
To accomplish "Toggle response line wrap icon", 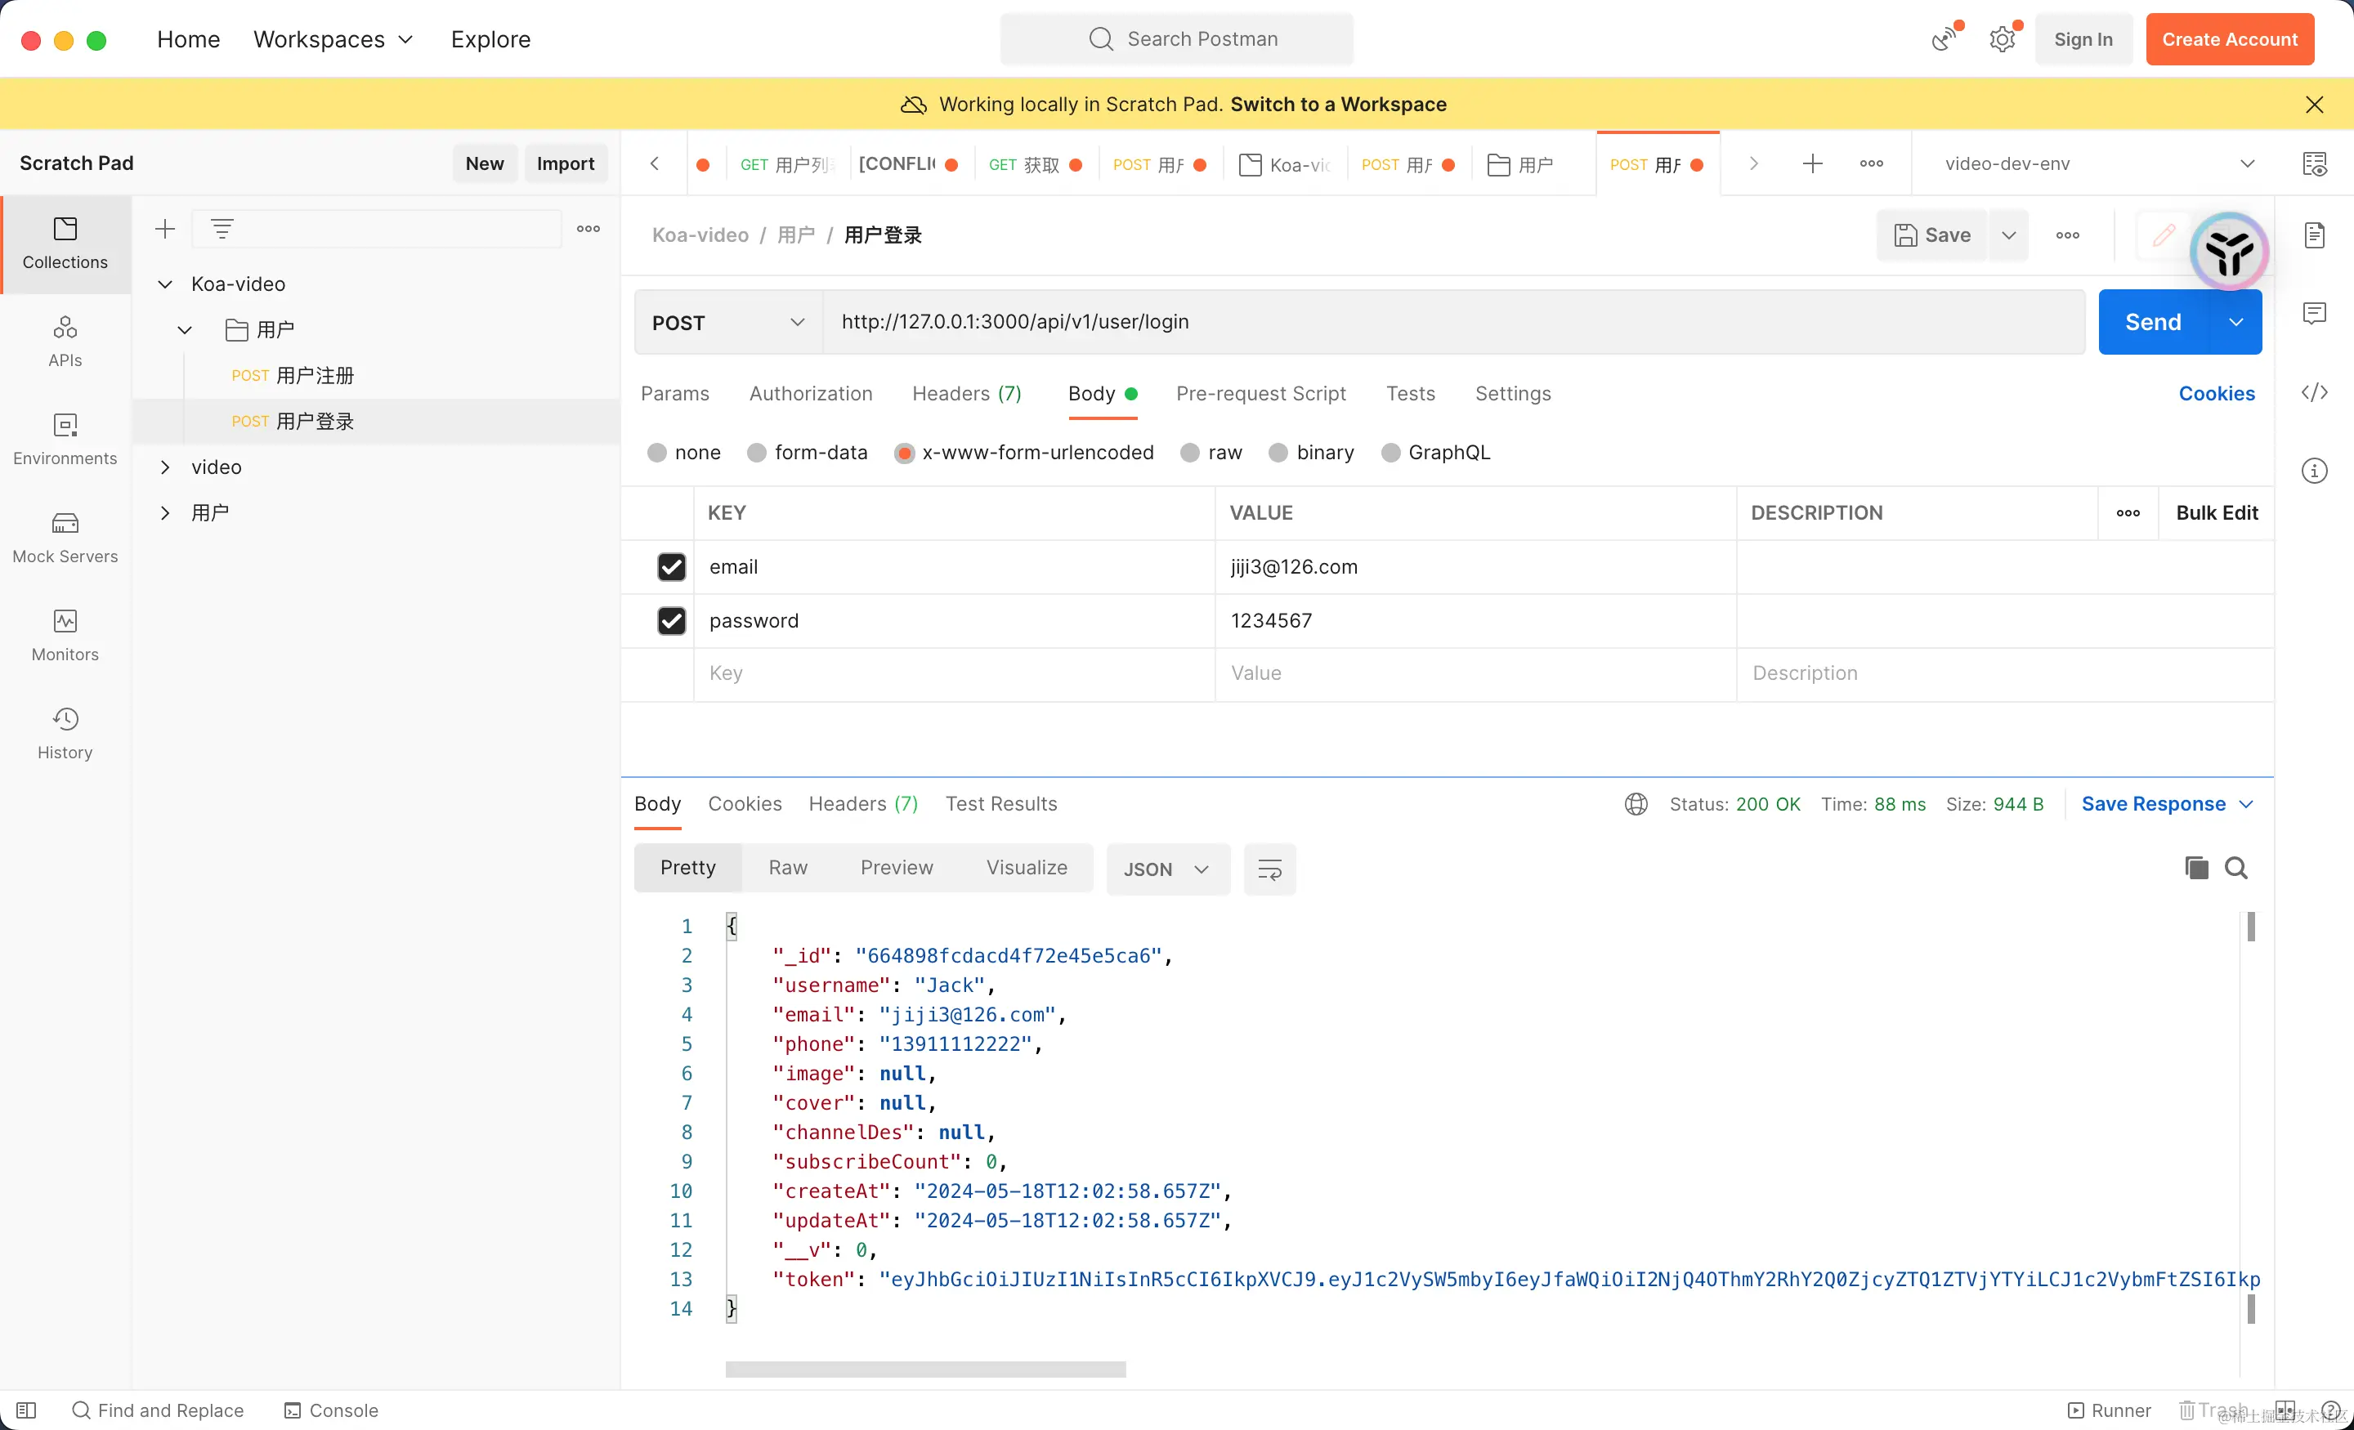I will 1269,869.
